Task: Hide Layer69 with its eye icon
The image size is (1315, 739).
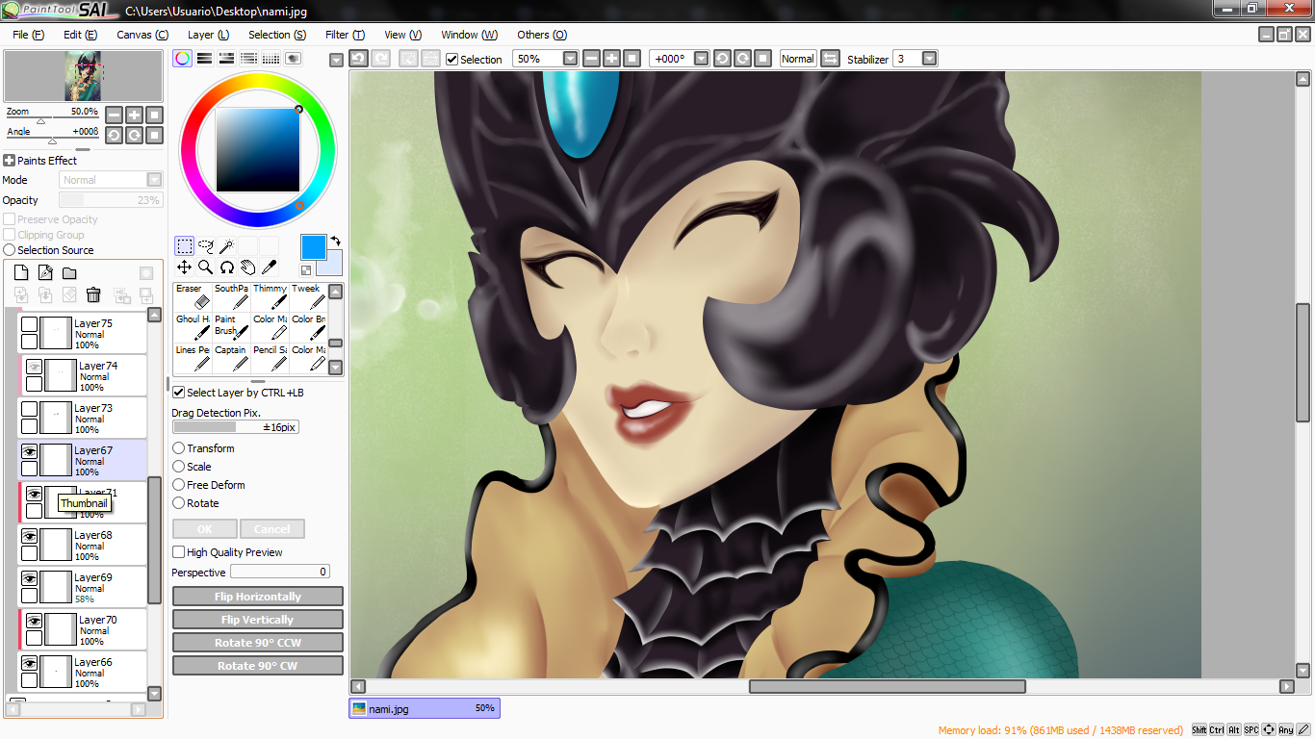Action: coord(30,578)
